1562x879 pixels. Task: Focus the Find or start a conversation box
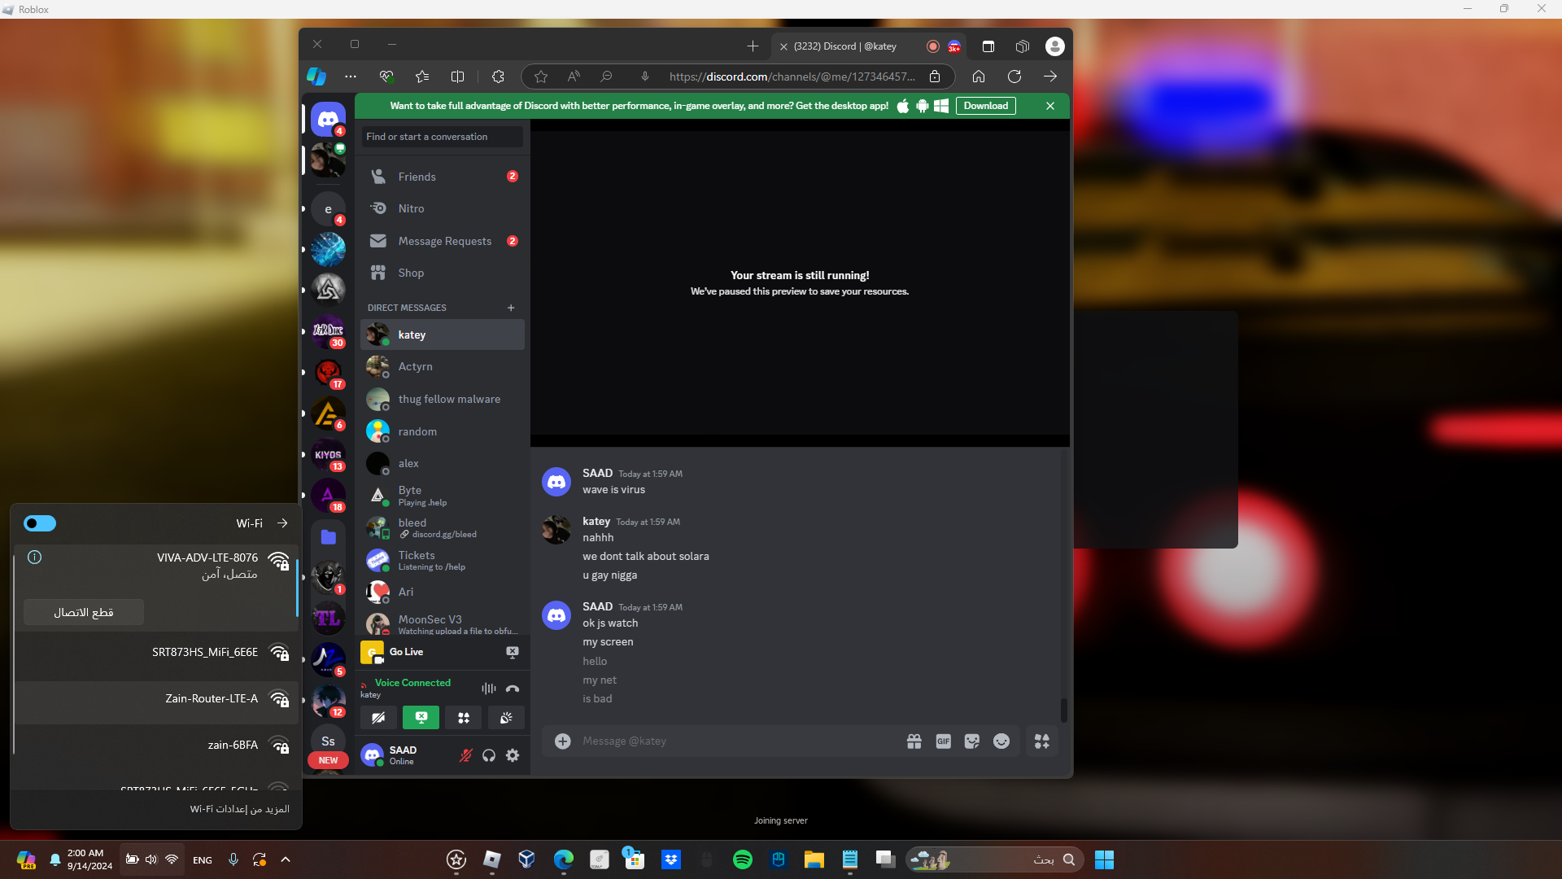pos(443,137)
